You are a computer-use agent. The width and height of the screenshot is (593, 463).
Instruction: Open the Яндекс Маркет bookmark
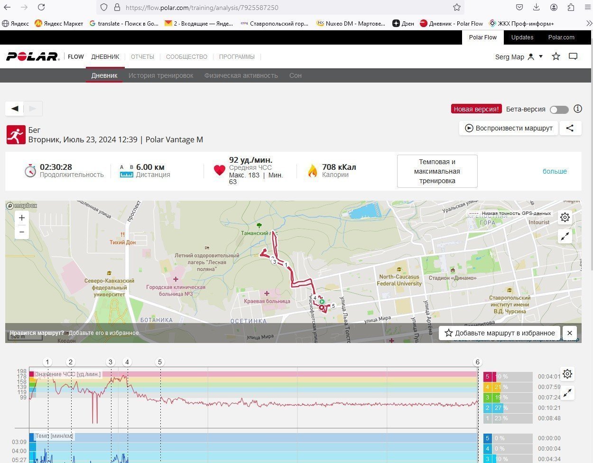pyautogui.click(x=59, y=23)
